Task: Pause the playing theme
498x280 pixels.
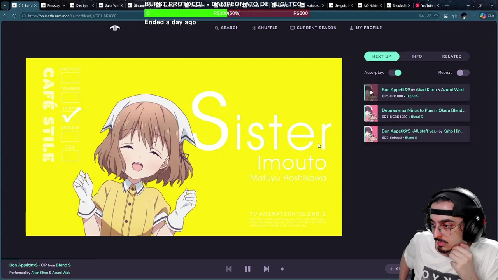Action: click(x=247, y=269)
